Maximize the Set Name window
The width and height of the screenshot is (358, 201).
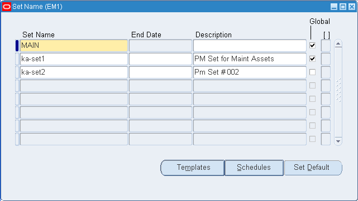(x=343, y=7)
